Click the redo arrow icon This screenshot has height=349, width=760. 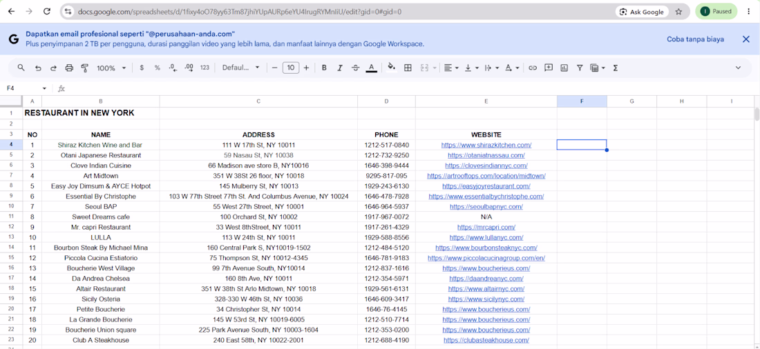(x=53, y=68)
